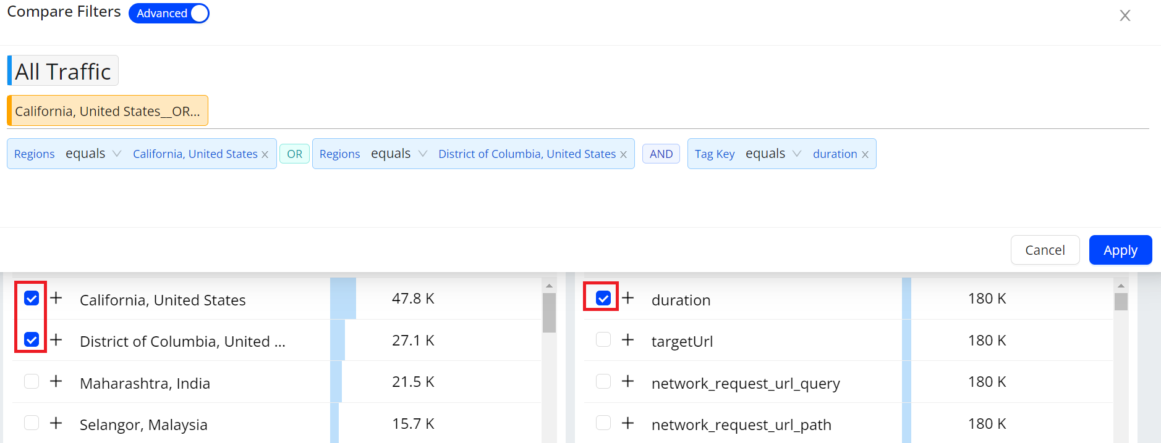Screen dimensions: 1161x443
Task: Remove the California, United States filter chip
Action: coord(265,155)
